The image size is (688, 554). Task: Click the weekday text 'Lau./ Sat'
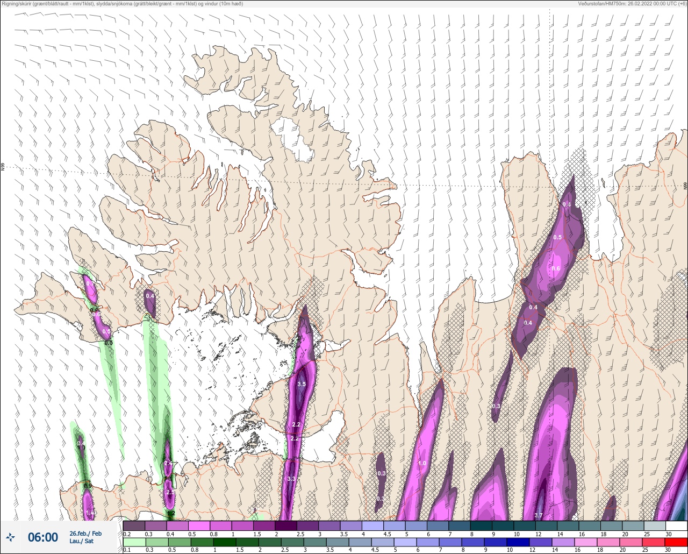click(x=81, y=541)
